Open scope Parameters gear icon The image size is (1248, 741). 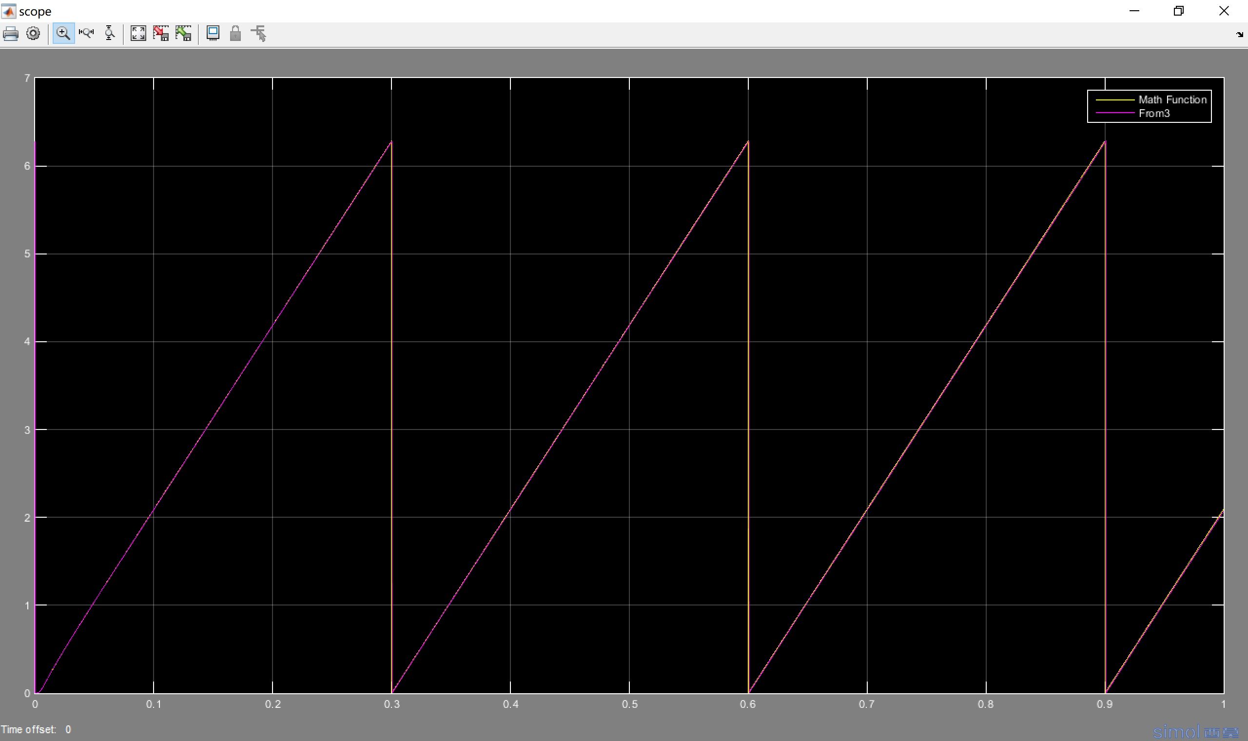coord(33,34)
